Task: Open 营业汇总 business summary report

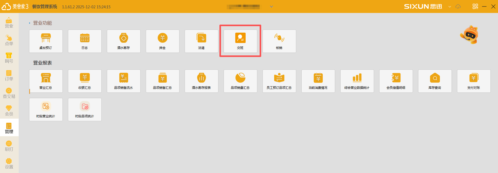Action: [46, 81]
